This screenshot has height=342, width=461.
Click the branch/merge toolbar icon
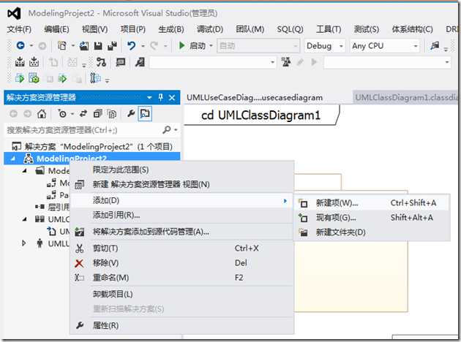pyautogui.click(x=101, y=62)
